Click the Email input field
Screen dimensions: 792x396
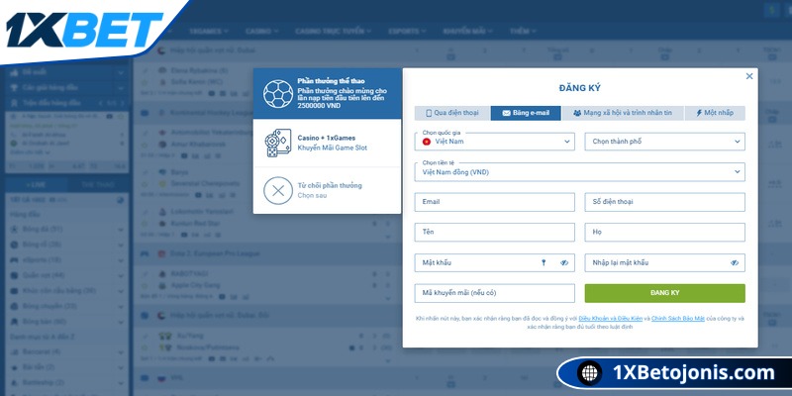[494, 202]
